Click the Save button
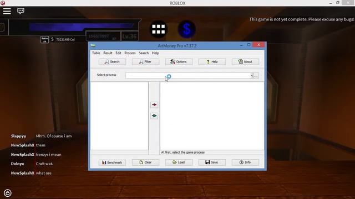 (x=212, y=162)
